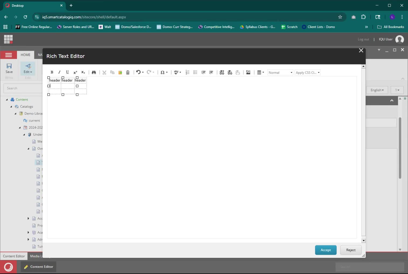
Task: Toggle italic formatting in the editor toolbar
Action: tap(59, 72)
